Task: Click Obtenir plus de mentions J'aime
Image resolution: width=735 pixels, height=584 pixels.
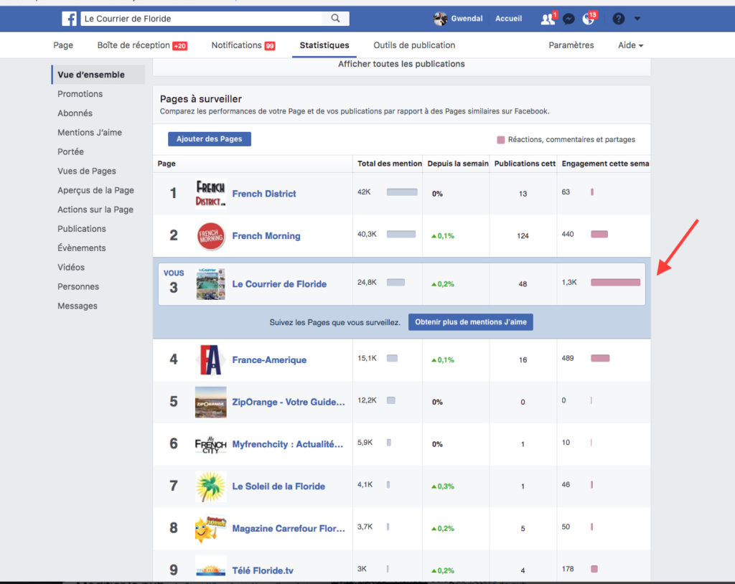Action: (x=471, y=322)
